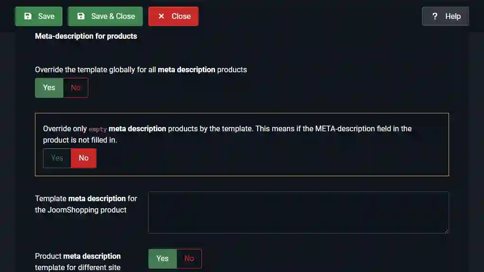Viewport: 484px width, 272px height.
Task: Click the question mark Help icon
Action: [x=435, y=16]
